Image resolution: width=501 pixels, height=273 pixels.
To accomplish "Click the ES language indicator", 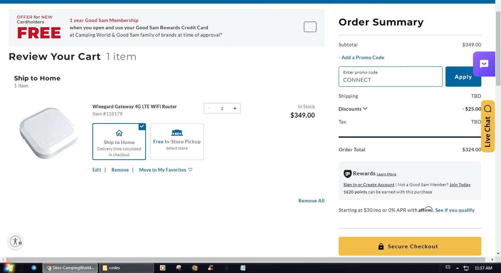I will click(x=448, y=267).
